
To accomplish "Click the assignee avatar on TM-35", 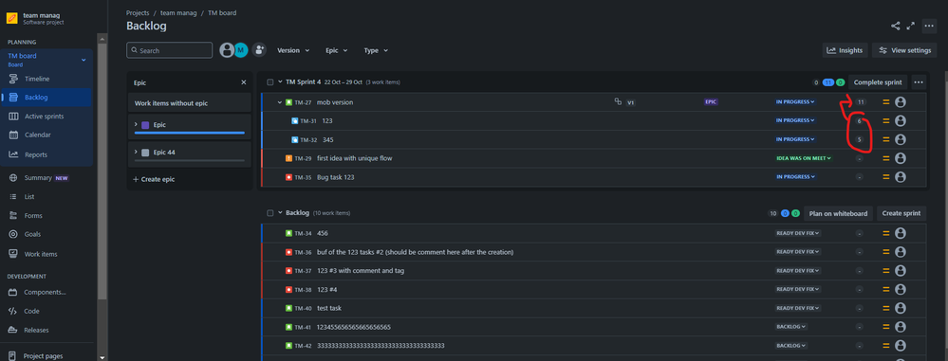I will click(901, 177).
